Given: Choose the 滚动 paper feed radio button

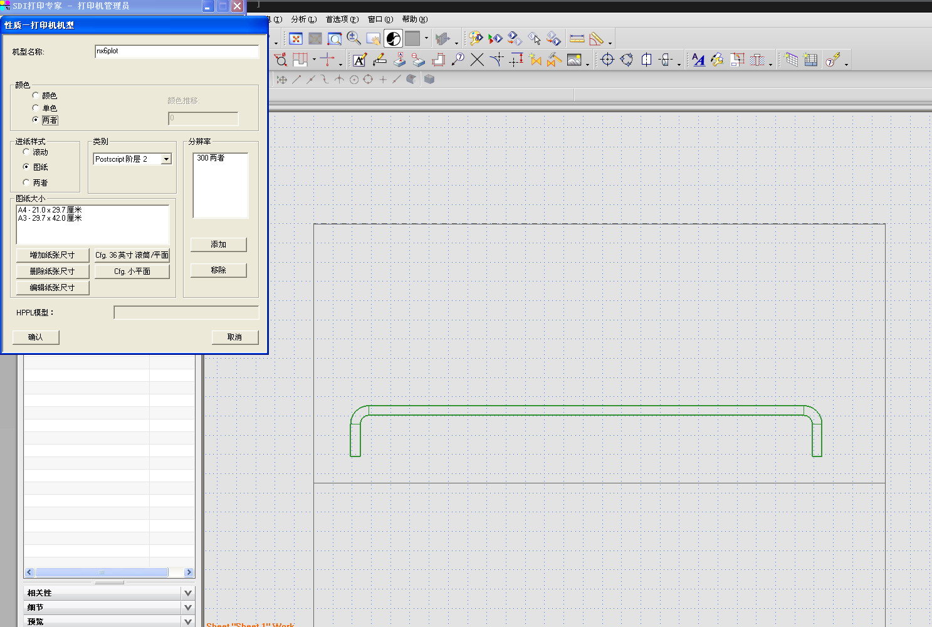Looking at the screenshot, I should (x=26, y=152).
